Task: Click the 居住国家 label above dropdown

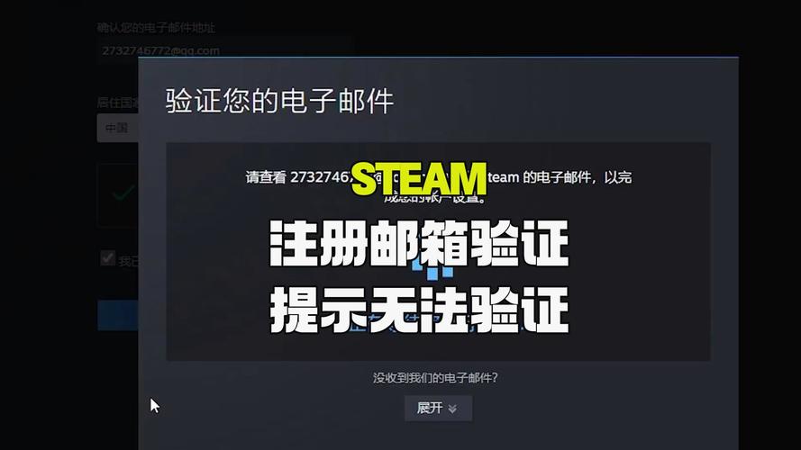Action: 117,103
